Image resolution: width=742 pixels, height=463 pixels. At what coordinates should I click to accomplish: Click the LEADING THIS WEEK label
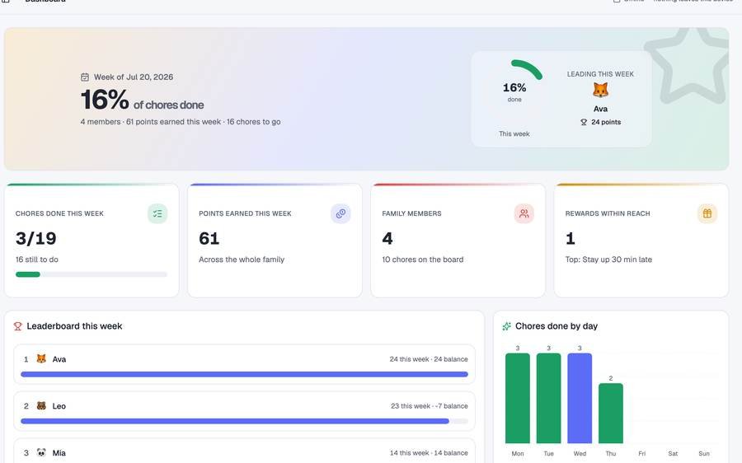[600, 74]
